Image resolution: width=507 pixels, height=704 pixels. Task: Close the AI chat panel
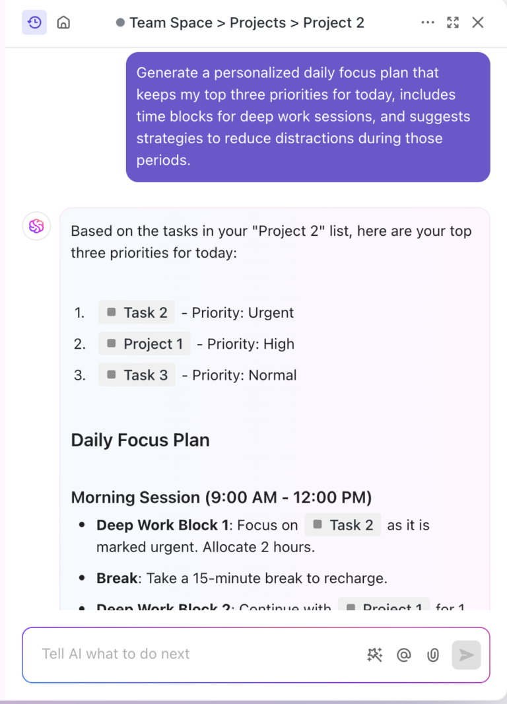[x=478, y=22]
